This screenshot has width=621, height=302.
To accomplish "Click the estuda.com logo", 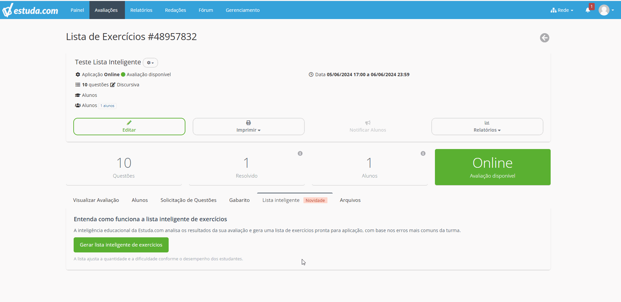I will click(x=30, y=10).
